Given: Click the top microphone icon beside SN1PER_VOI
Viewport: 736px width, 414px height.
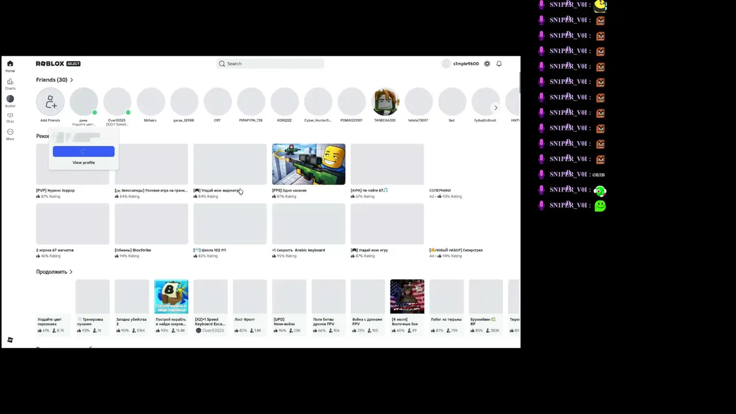Looking at the screenshot, I should (541, 5).
